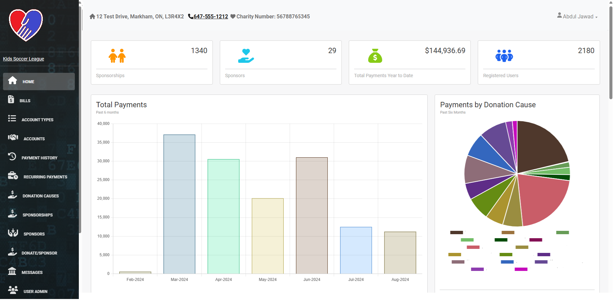Screen dimensions: 615x302
Task: Click the Recurring Payments briefcase icon
Action: 13,175
